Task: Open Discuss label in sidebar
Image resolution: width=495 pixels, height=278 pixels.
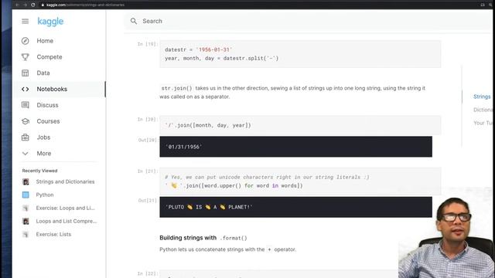Action: click(x=47, y=105)
